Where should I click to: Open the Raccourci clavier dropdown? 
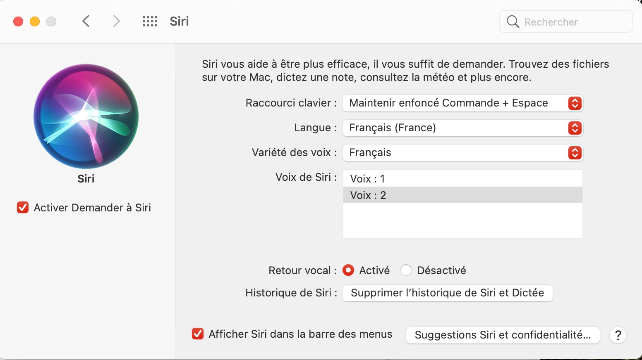462,103
